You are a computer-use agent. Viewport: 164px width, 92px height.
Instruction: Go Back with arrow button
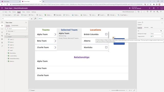coord(5,12)
